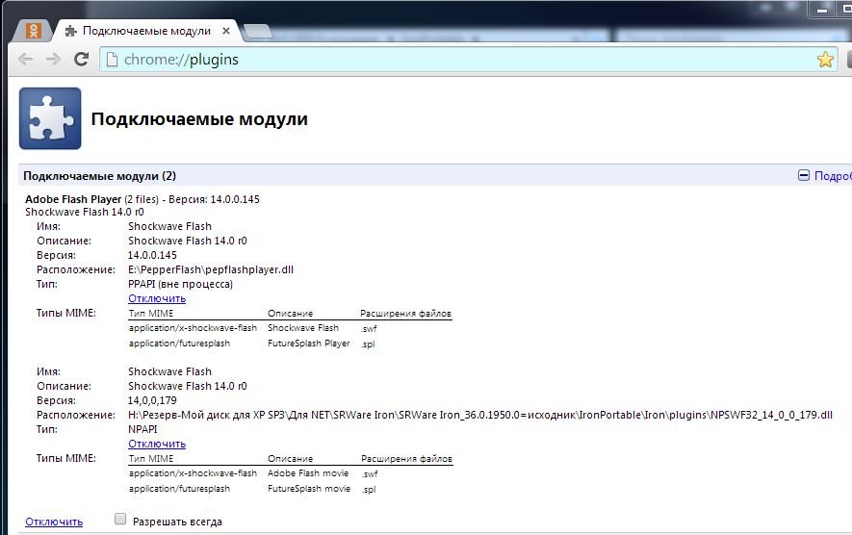Viewport: 852px width, 535px height.
Task: Click the Подключаемые модули (2) section header
Action: [99, 176]
